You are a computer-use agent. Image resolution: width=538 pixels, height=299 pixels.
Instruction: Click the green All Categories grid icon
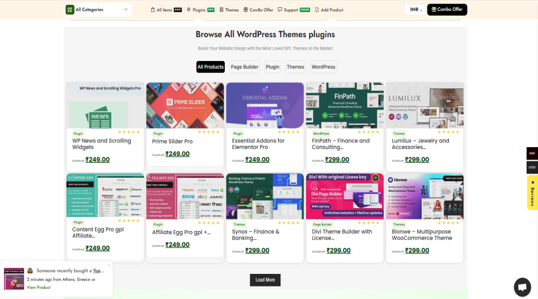pos(71,10)
